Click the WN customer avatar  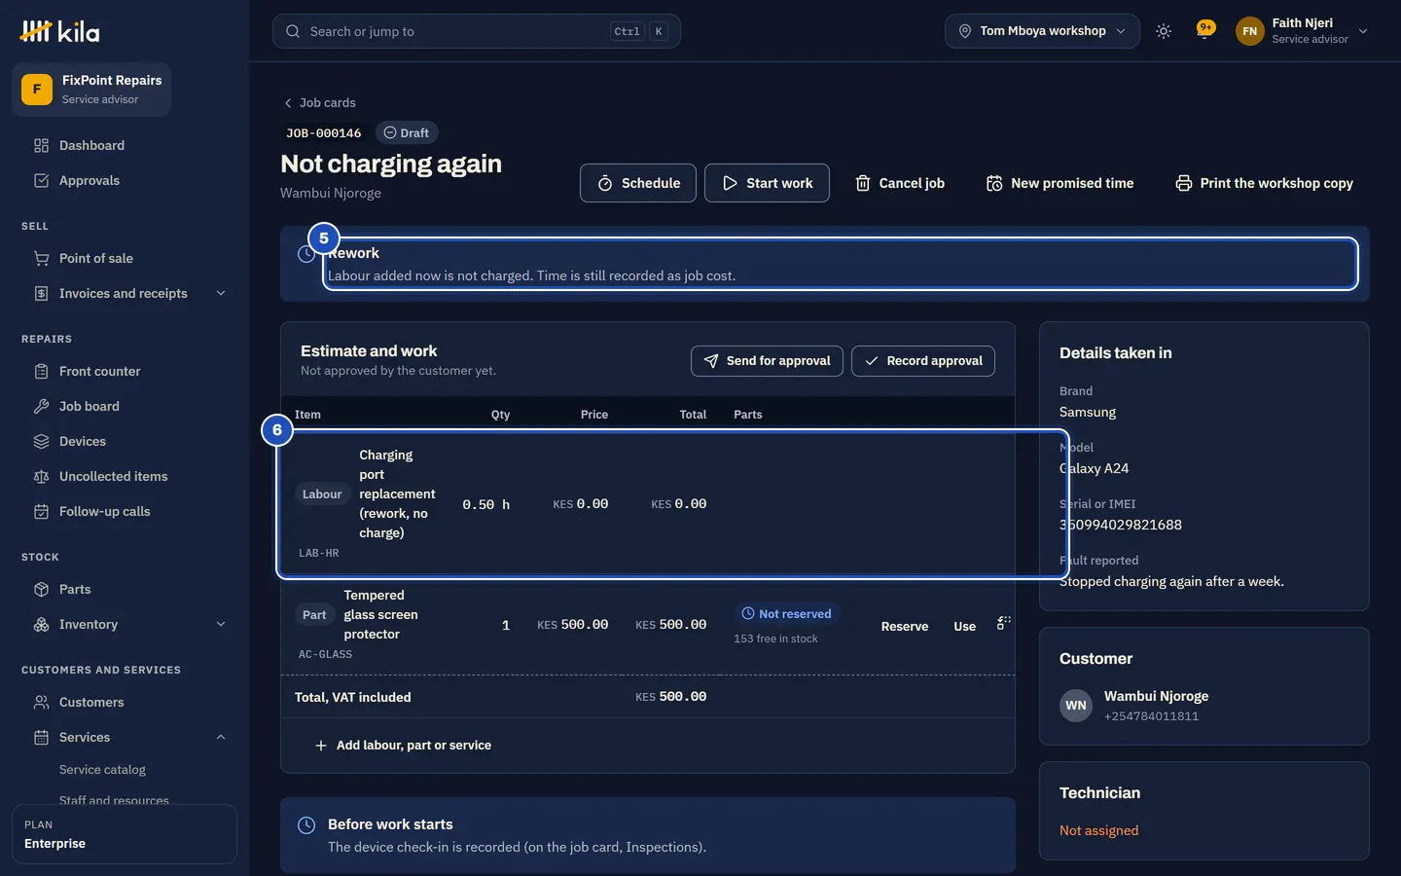(x=1076, y=706)
